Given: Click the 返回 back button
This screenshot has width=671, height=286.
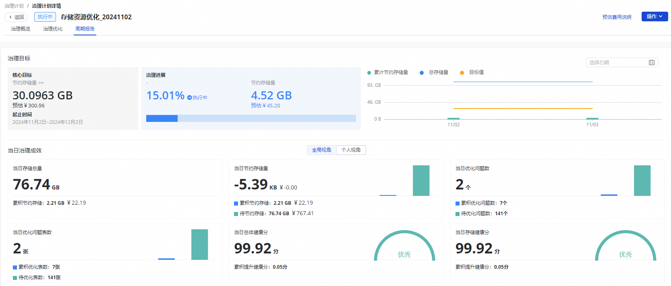Looking at the screenshot, I should point(16,17).
